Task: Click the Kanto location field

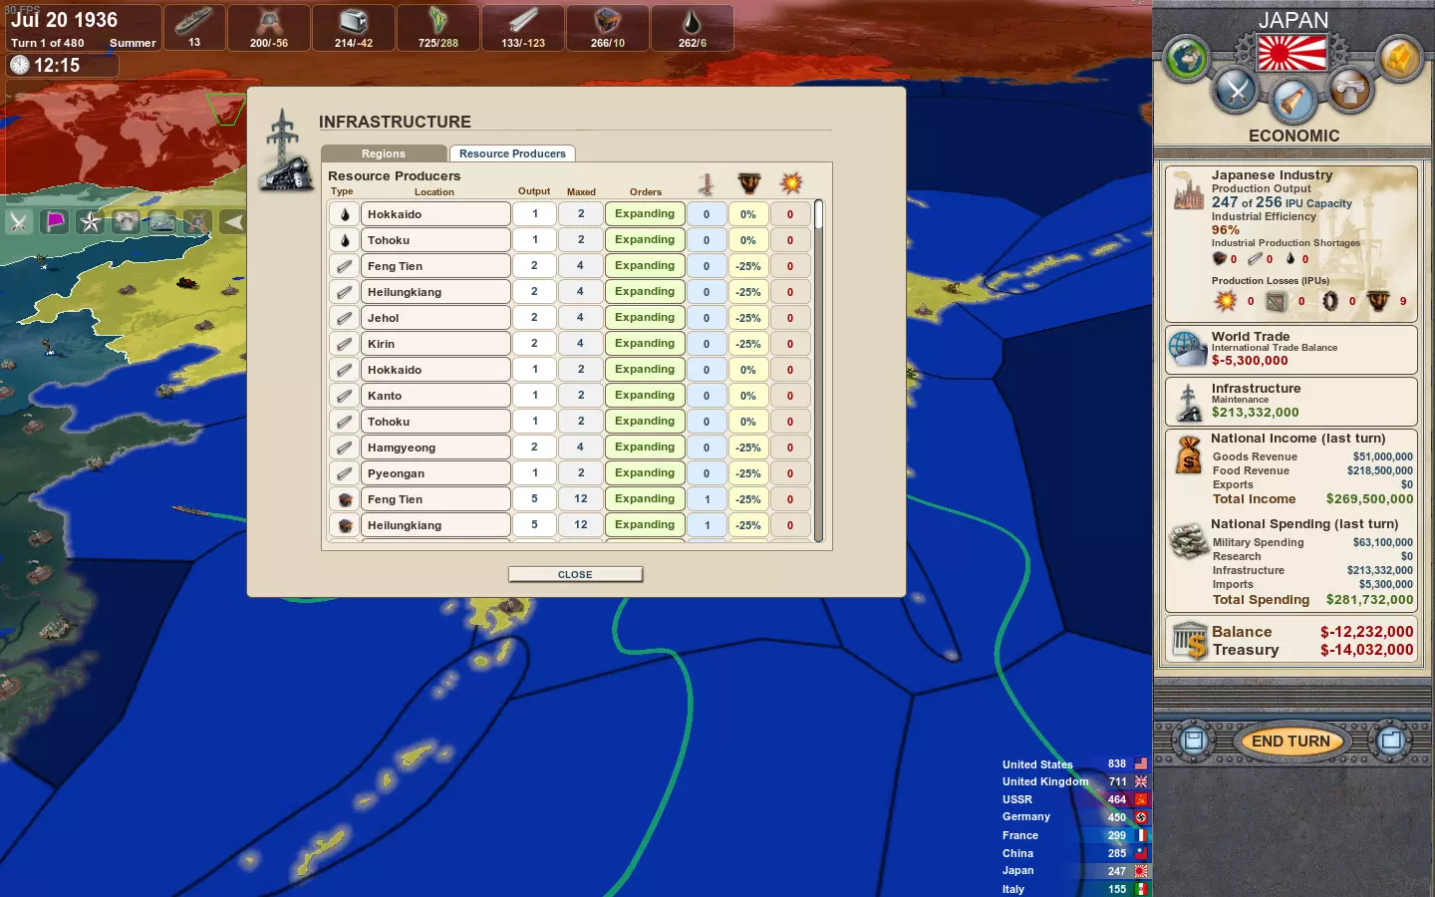Action: [x=435, y=396]
